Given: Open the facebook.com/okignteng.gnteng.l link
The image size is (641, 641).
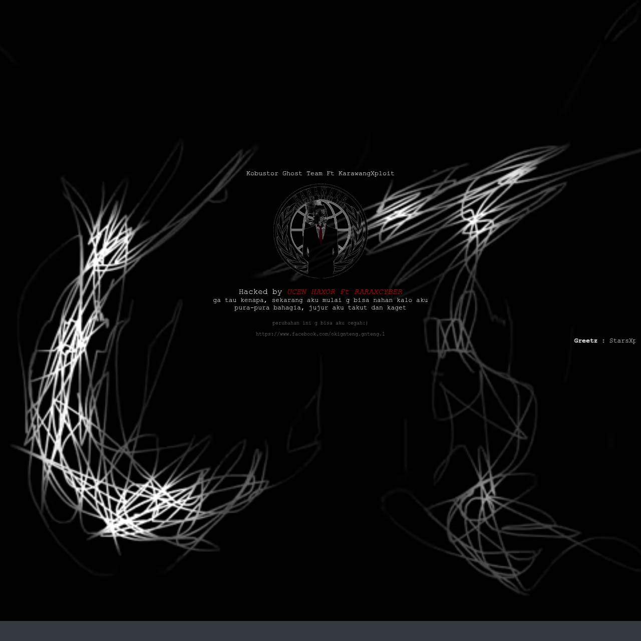Looking at the screenshot, I should click(x=320, y=334).
